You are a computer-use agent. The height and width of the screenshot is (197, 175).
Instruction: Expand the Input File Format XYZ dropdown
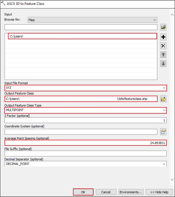point(86,88)
